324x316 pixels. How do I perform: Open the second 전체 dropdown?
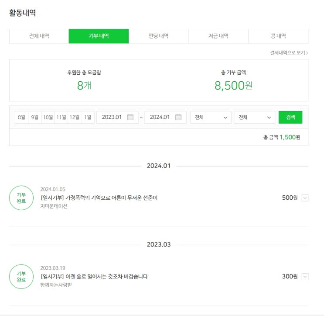[254, 117]
